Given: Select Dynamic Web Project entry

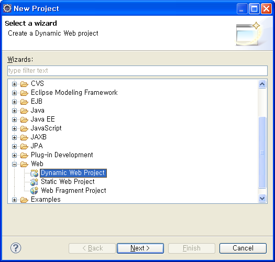Looking at the screenshot, I should 73,173.
